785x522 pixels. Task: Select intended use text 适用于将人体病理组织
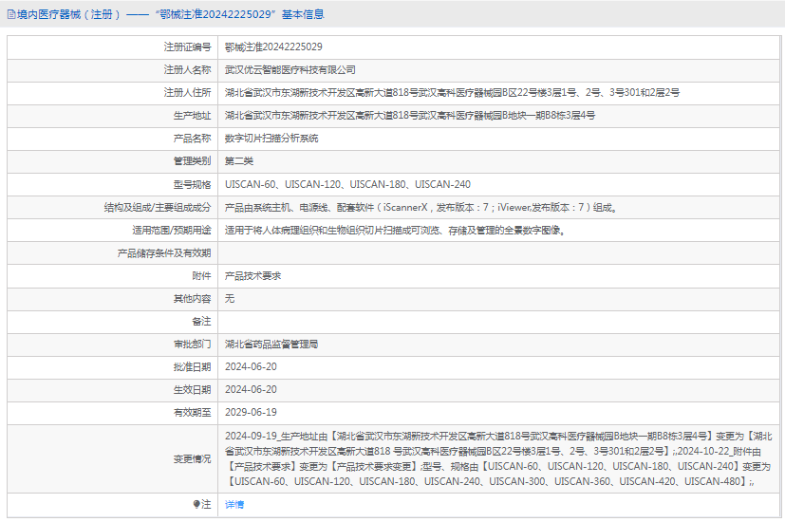pos(395,231)
